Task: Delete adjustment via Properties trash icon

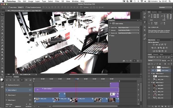Action: pos(138,61)
